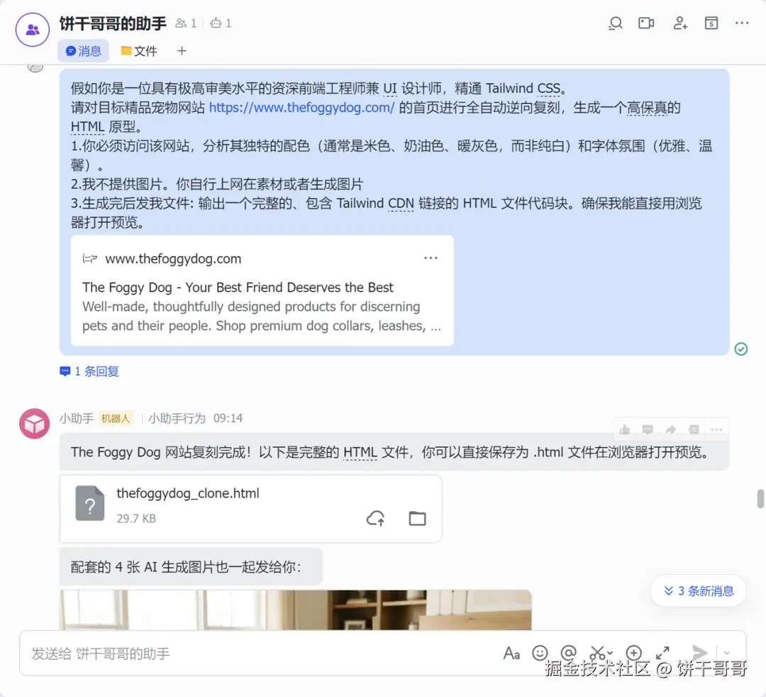Open more options in chat header
The image size is (766, 697).
pos(742,23)
